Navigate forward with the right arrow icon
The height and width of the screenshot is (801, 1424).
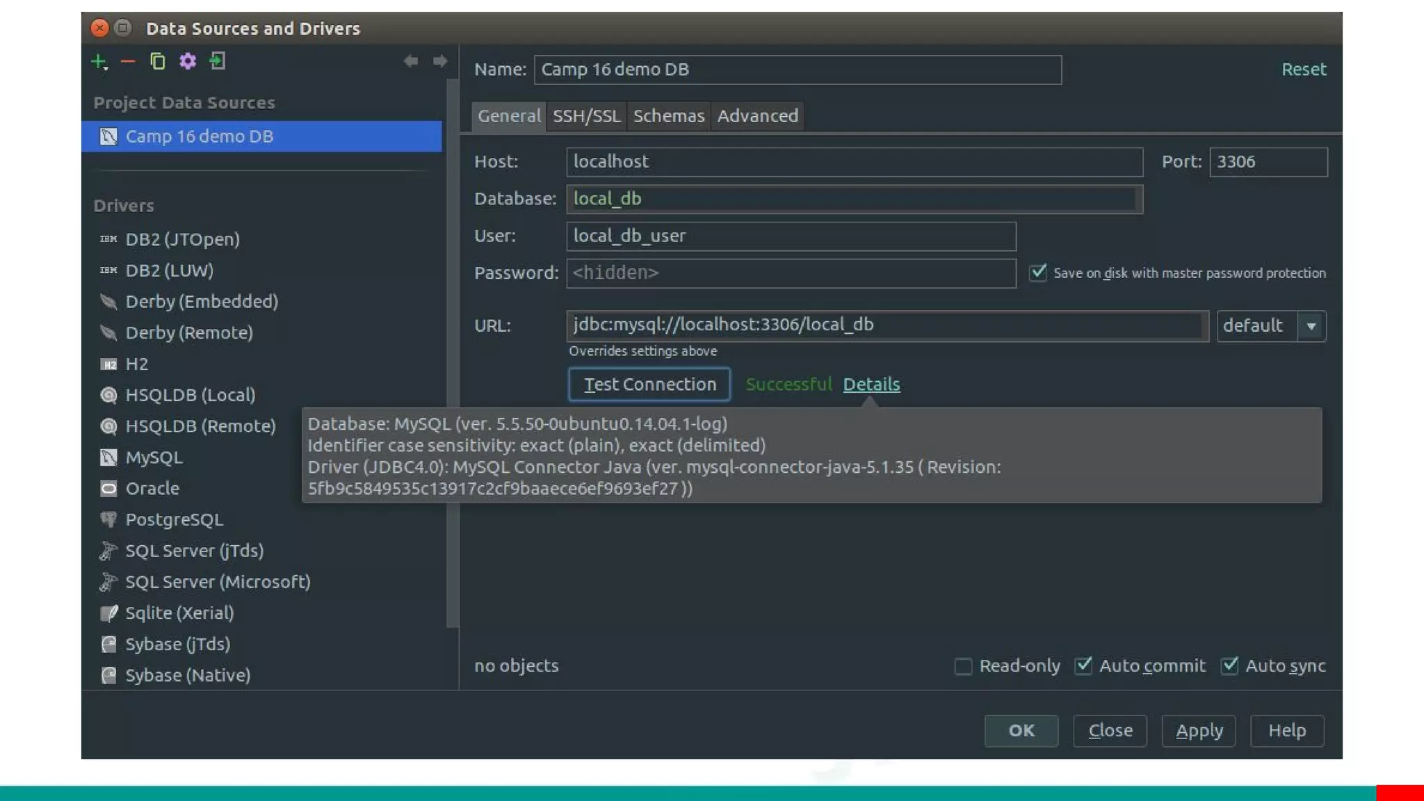440,61
